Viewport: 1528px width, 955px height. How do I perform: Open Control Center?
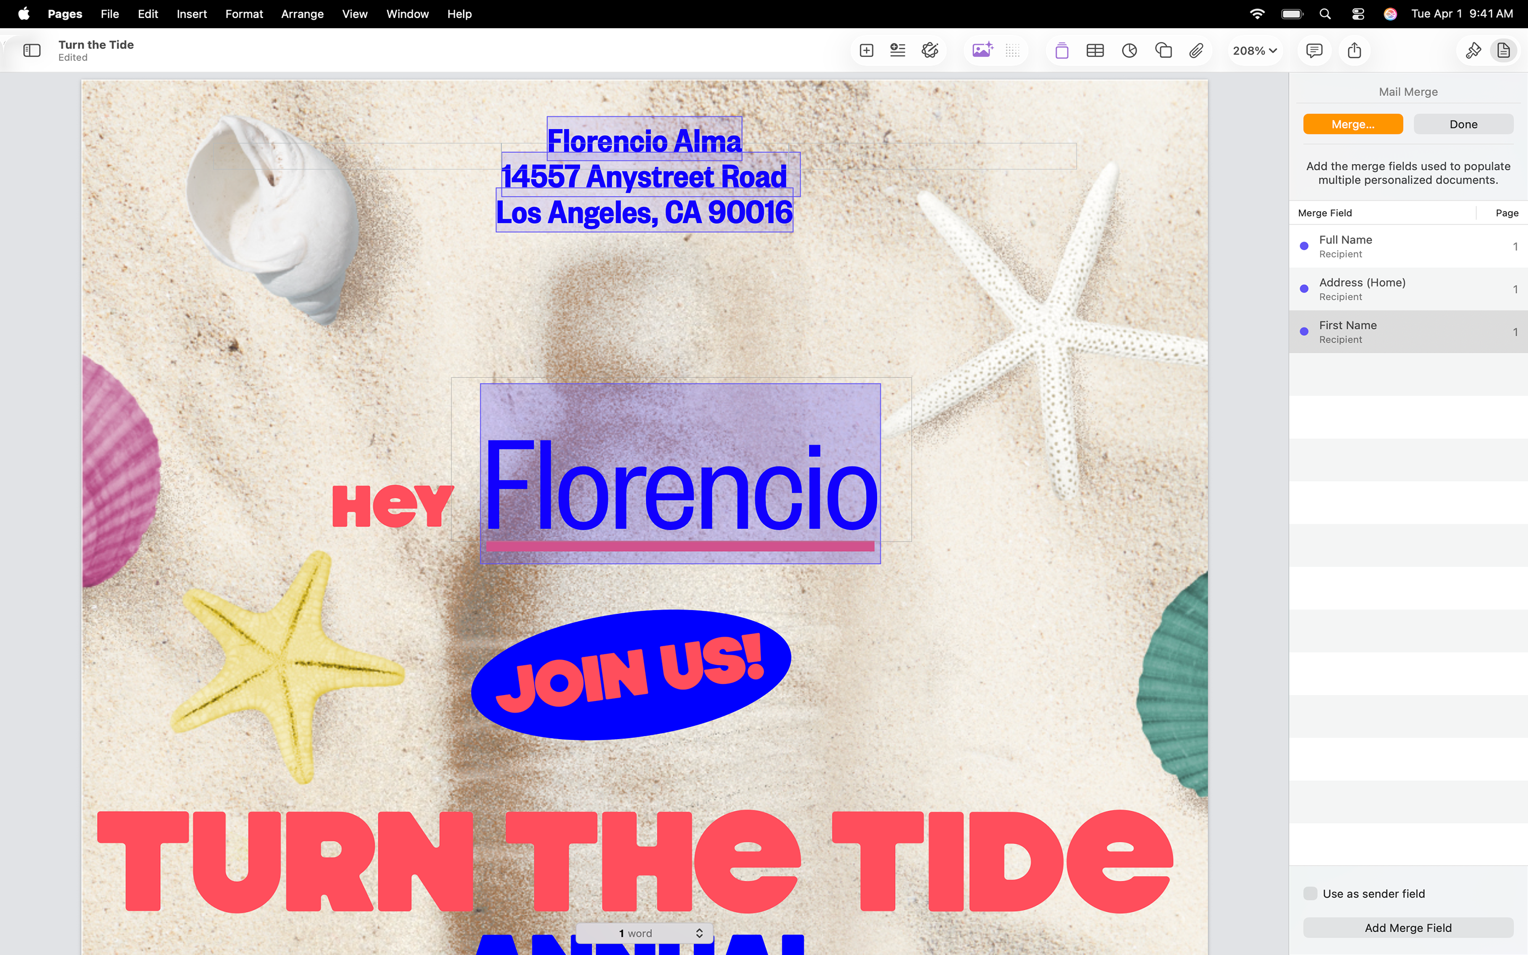click(x=1358, y=14)
